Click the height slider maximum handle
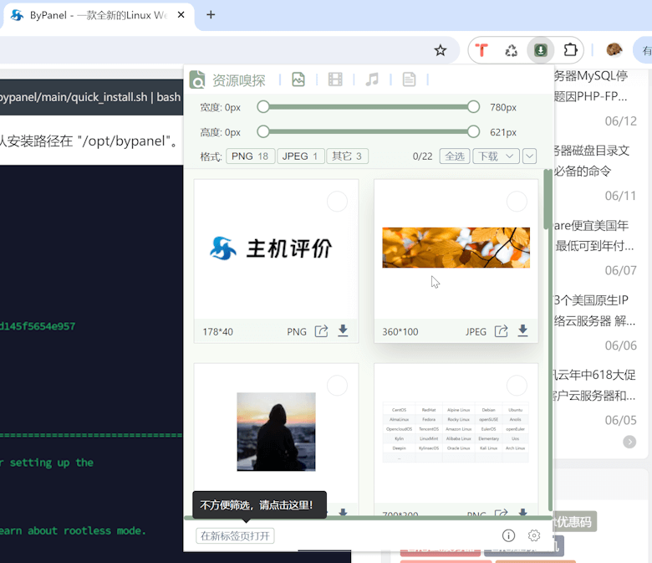 473,132
